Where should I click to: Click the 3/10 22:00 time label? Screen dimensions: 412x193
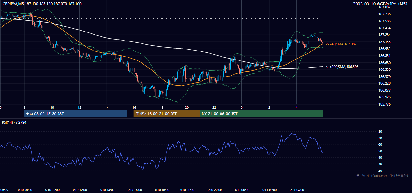coord(214,190)
